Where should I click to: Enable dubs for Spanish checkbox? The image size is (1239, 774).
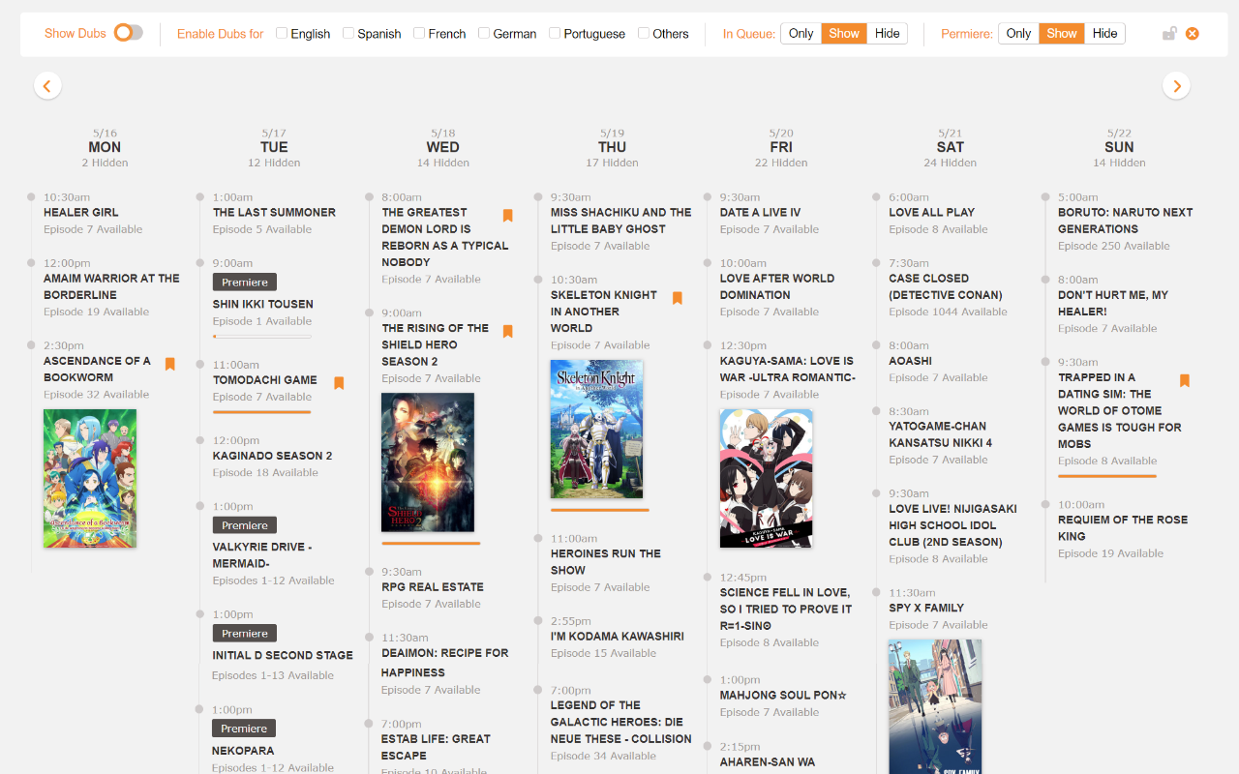pyautogui.click(x=348, y=33)
